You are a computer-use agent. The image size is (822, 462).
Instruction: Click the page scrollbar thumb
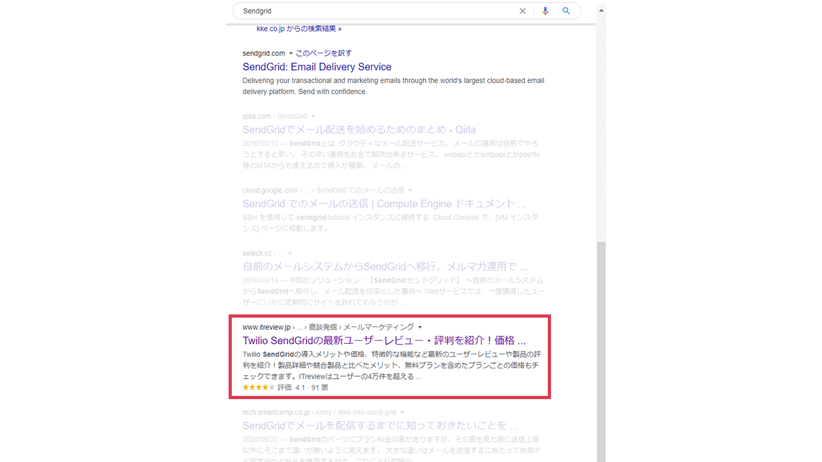(601, 352)
